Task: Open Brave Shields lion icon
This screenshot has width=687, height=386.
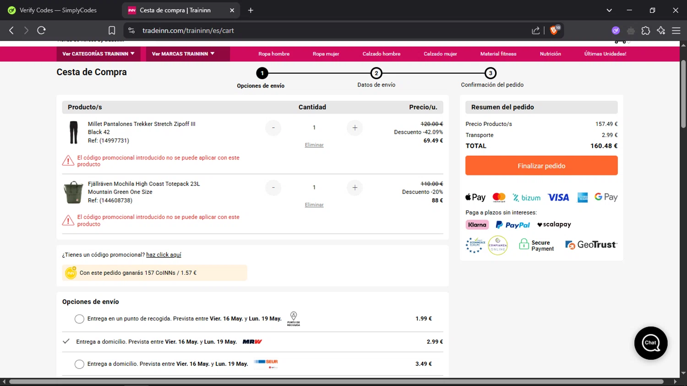Action: coord(555,30)
